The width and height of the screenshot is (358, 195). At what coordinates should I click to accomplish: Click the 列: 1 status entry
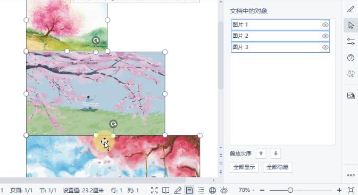click(x=133, y=190)
